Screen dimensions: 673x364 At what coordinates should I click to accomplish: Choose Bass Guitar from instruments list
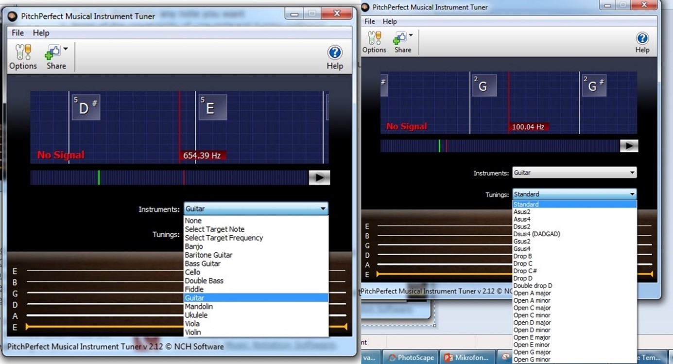click(202, 263)
